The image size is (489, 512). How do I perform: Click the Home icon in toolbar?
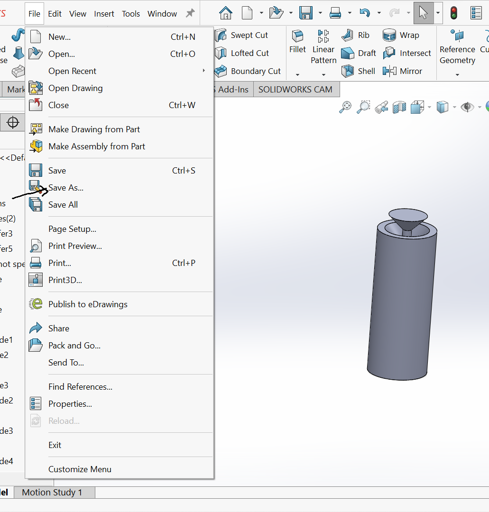coord(226,13)
